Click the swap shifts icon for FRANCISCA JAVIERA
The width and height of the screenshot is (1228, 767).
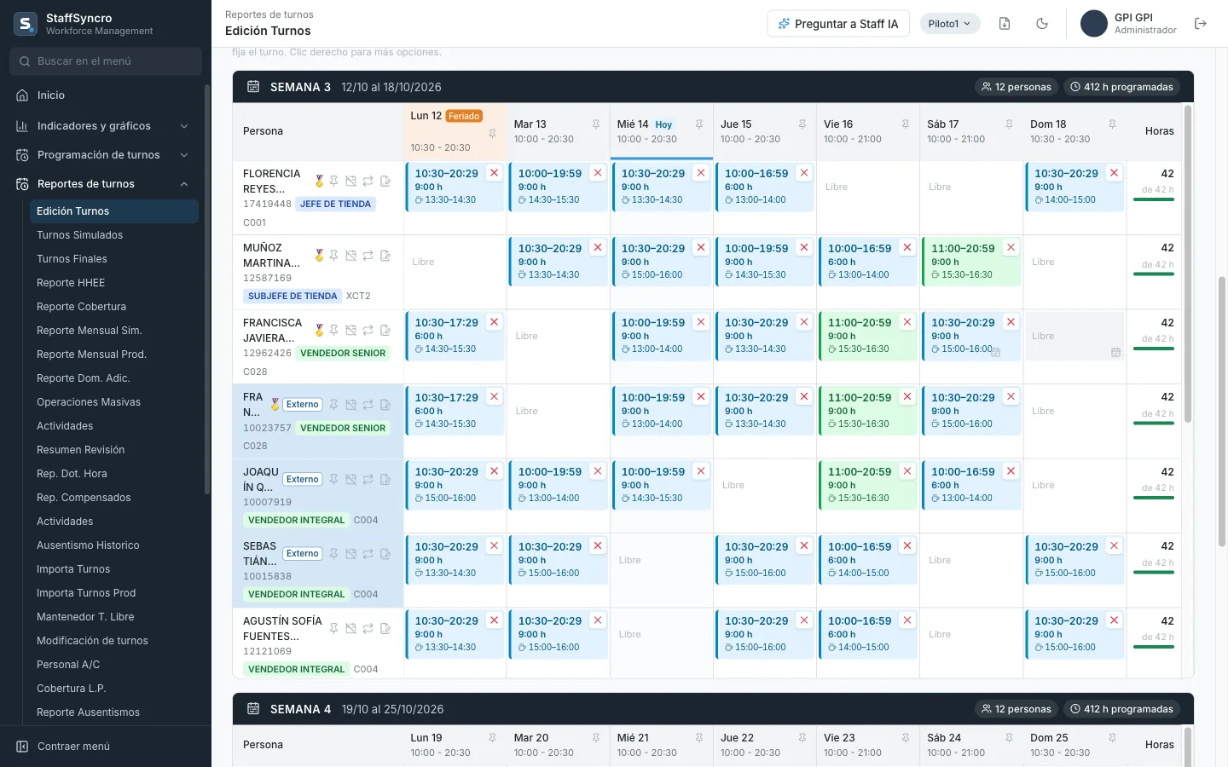point(368,330)
